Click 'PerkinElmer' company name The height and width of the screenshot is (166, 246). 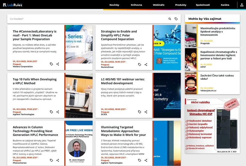(107, 67)
